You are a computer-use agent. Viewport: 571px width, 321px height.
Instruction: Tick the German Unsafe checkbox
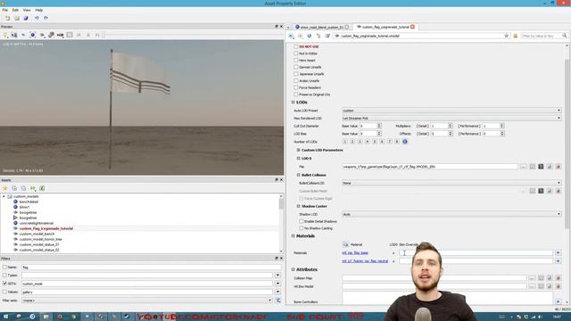coord(296,67)
